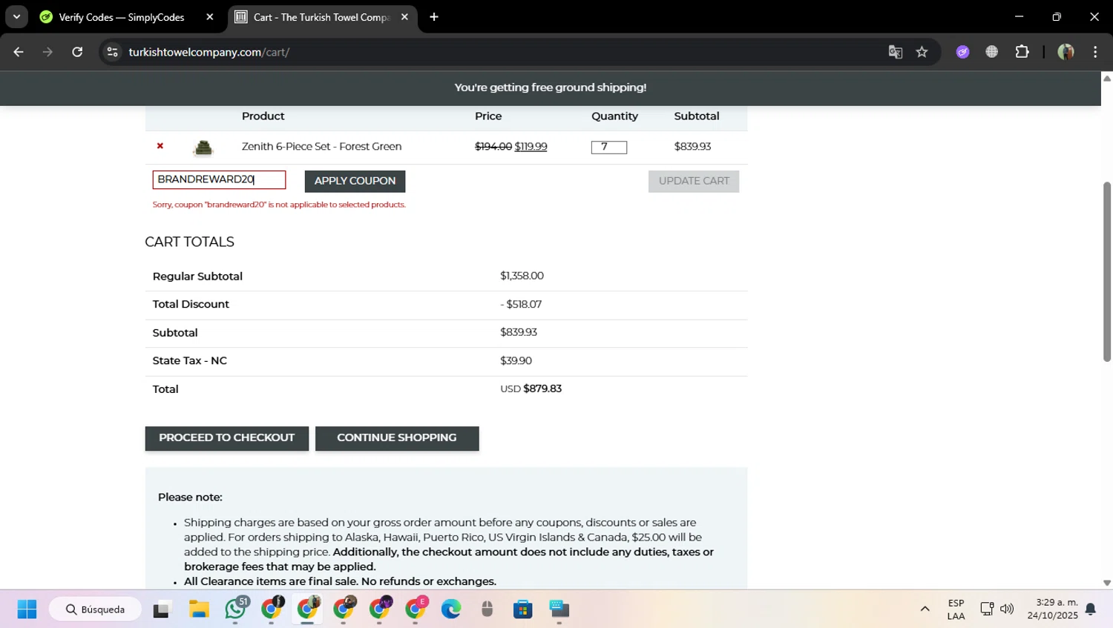Screen dimensions: 1113x628
Task: Open Zenith Forest Green product thumbnail
Action: [x=203, y=148]
